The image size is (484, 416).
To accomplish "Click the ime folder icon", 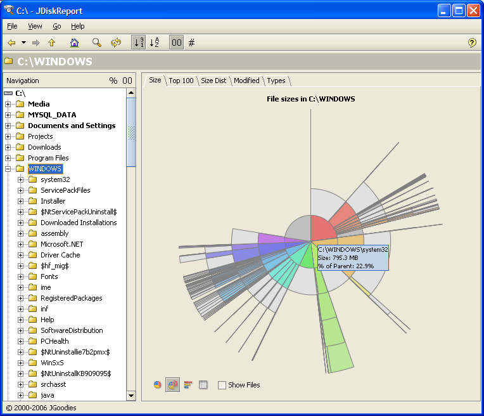I will coord(33,287).
